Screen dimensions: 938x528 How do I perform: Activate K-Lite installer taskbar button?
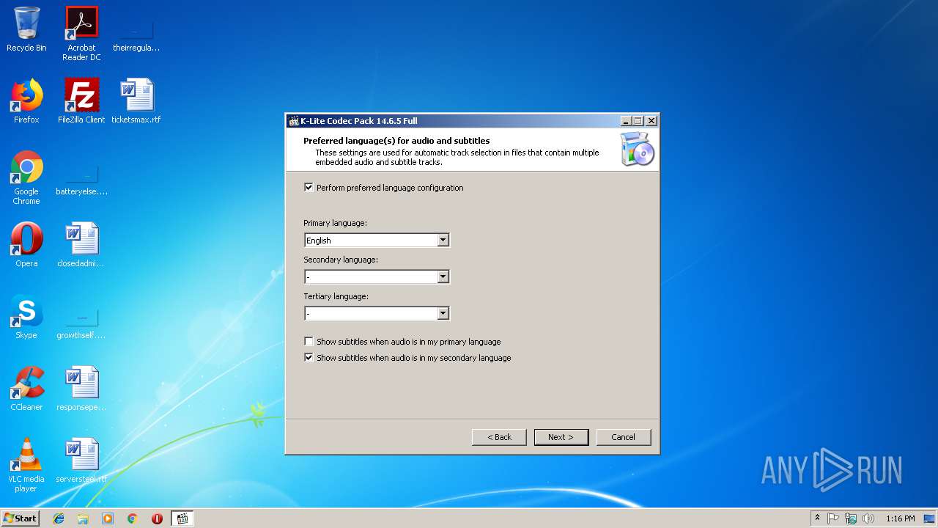(x=182, y=518)
